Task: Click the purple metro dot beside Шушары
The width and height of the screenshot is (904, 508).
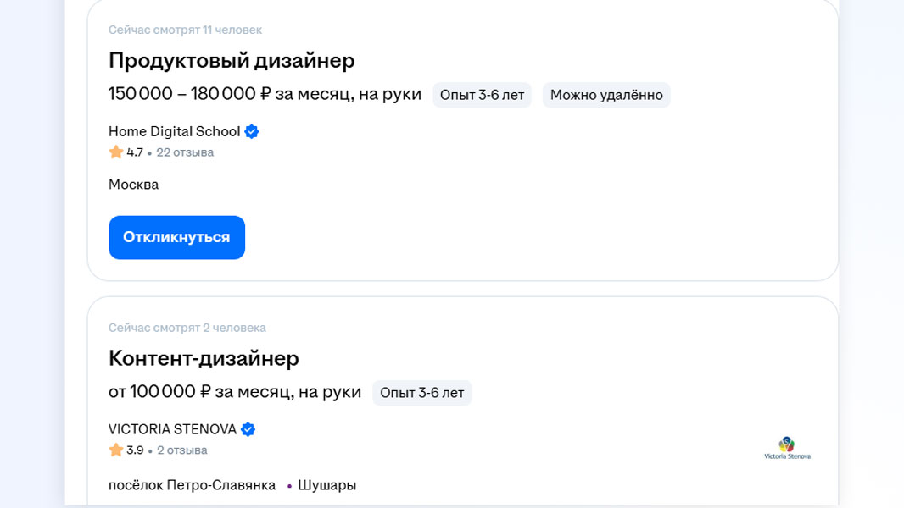Action: click(x=289, y=486)
